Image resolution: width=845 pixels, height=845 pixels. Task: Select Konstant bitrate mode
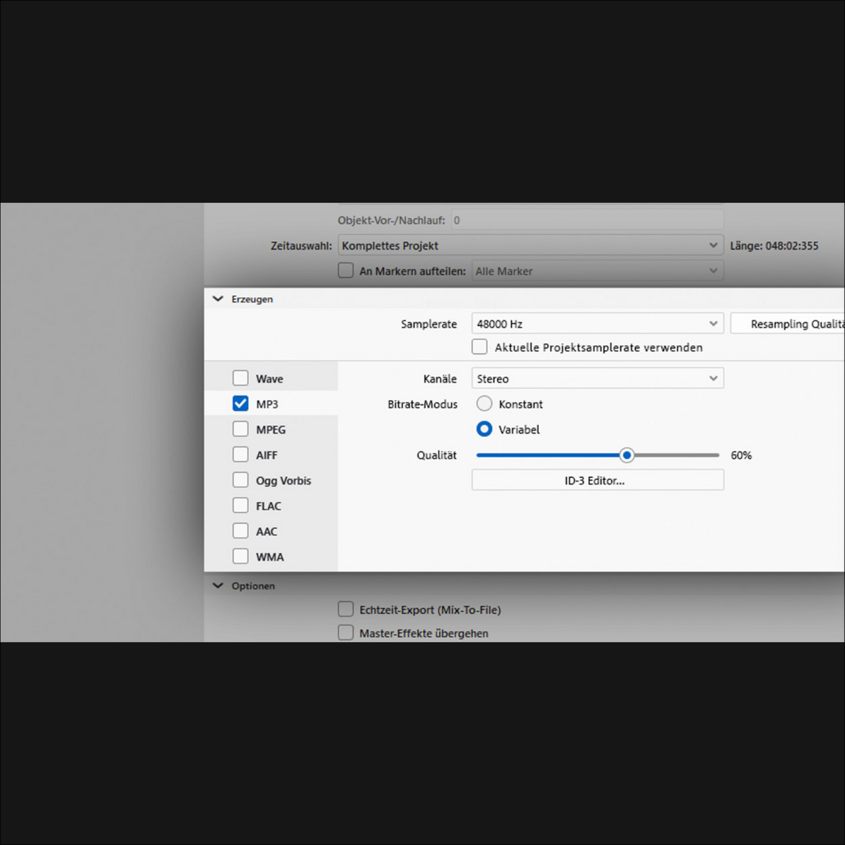(485, 403)
